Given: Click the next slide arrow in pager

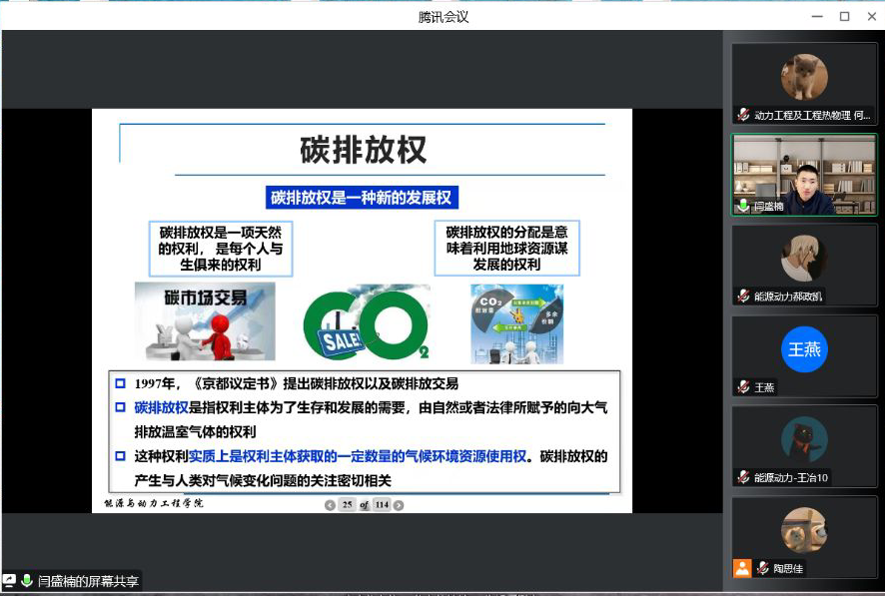Looking at the screenshot, I should (x=399, y=505).
